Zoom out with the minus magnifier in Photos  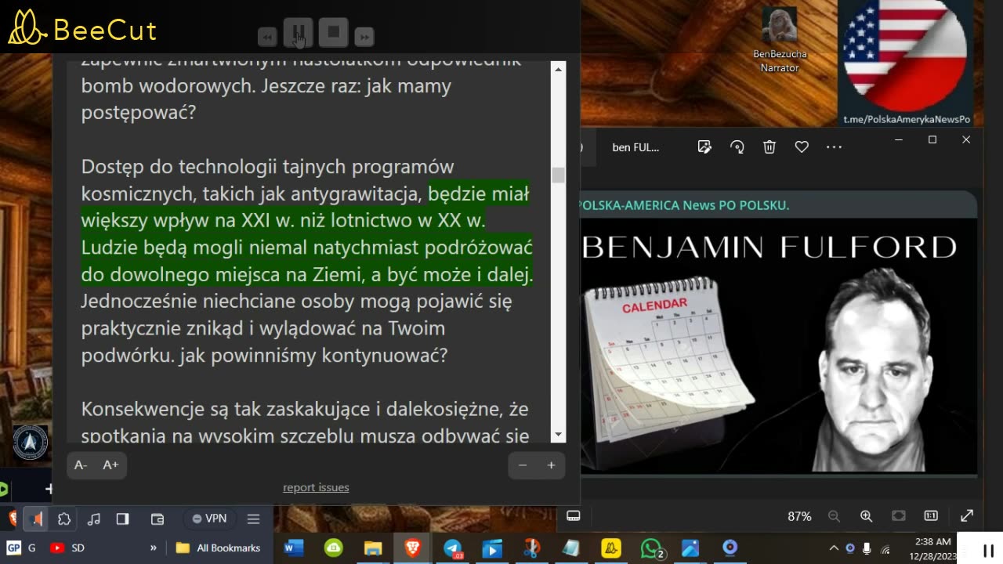click(x=834, y=515)
